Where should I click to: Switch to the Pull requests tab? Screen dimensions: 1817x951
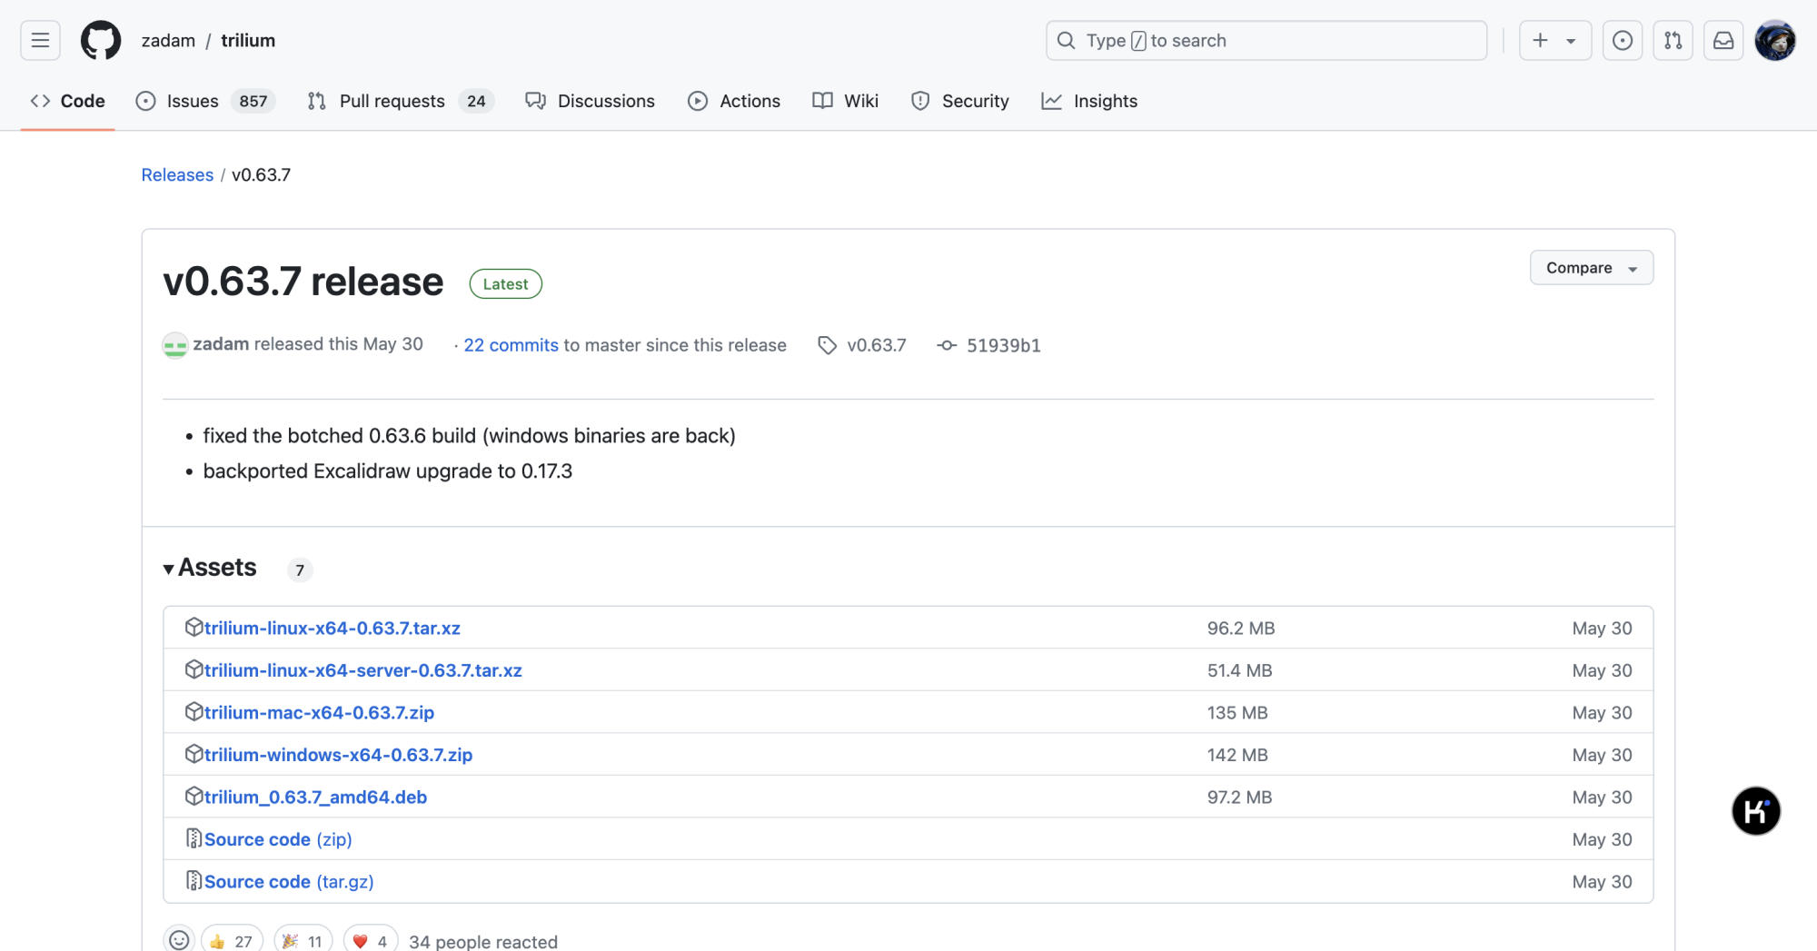401,101
